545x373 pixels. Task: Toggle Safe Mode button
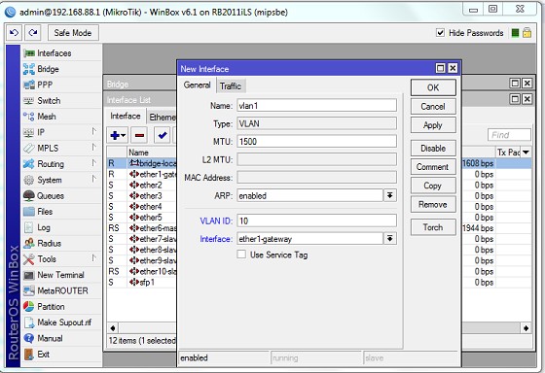click(73, 33)
